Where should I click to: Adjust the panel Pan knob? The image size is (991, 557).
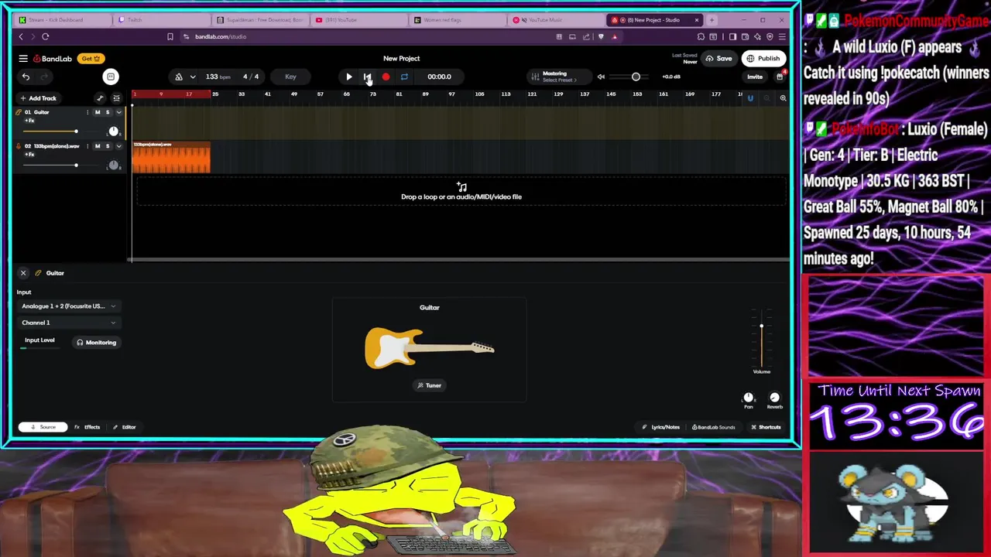(748, 398)
